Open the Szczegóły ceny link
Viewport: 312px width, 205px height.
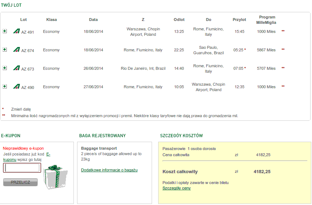(x=177, y=188)
